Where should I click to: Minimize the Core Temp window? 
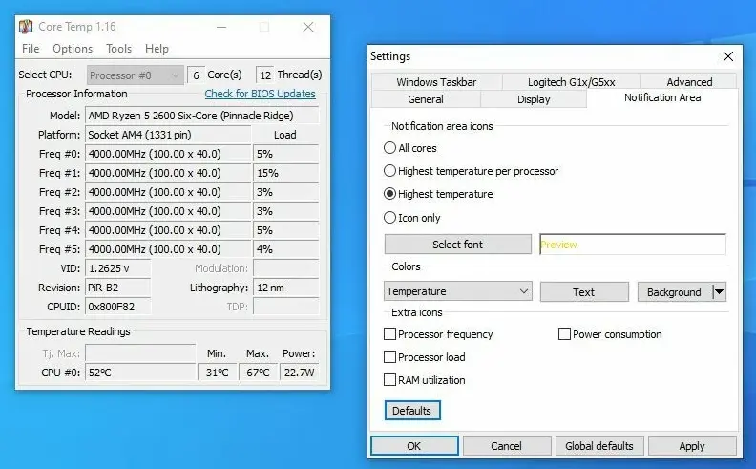(221, 27)
